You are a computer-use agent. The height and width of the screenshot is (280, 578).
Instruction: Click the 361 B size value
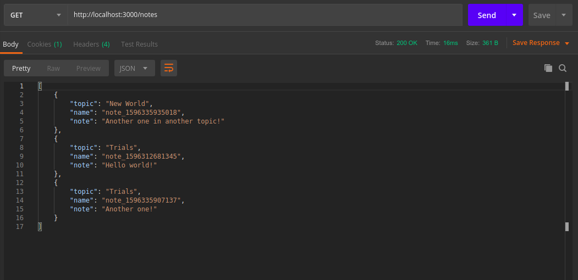(x=490, y=43)
